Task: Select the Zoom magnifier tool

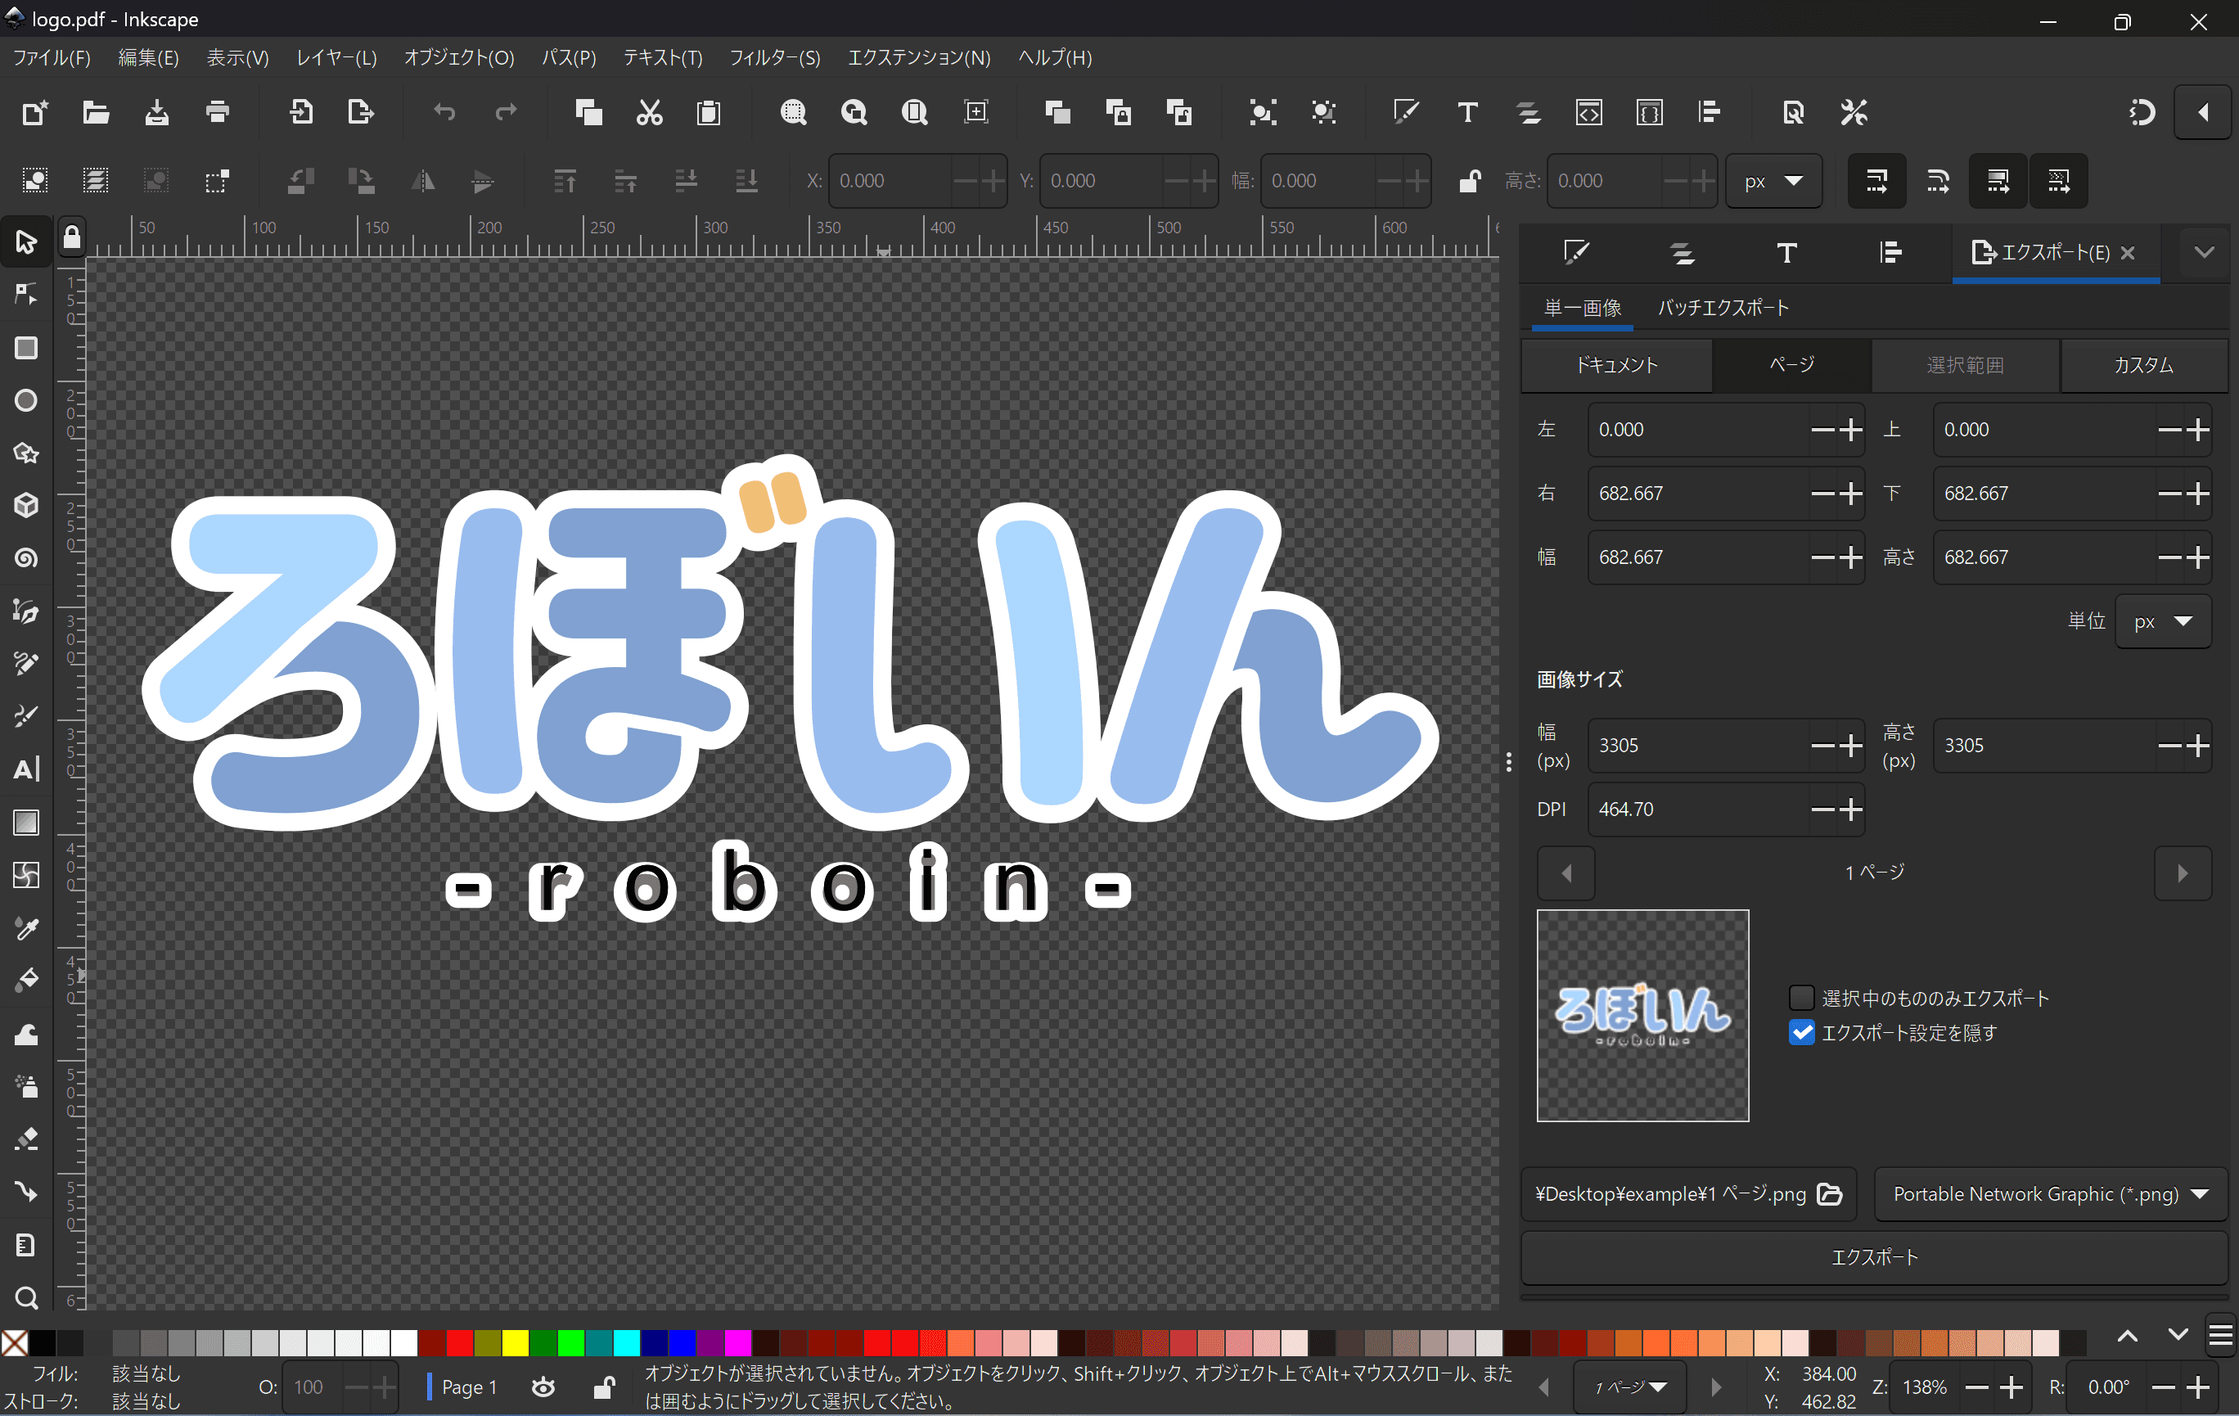Action: click(x=26, y=1297)
